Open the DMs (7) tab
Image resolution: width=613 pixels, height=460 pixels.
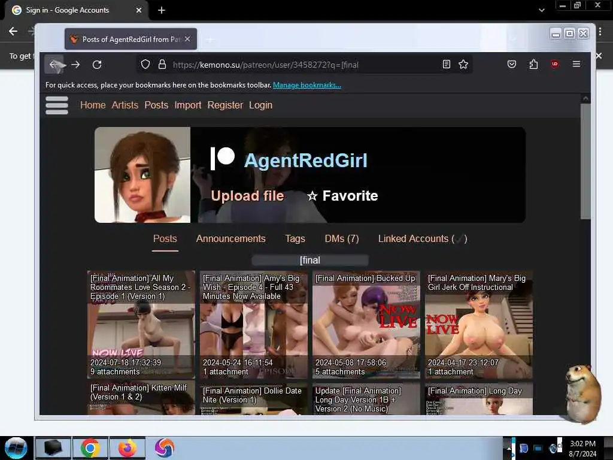(342, 238)
